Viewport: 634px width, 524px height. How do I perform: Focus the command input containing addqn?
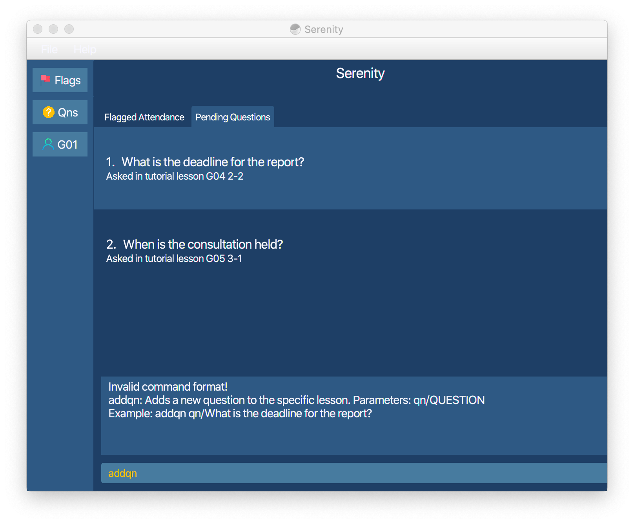coord(354,473)
